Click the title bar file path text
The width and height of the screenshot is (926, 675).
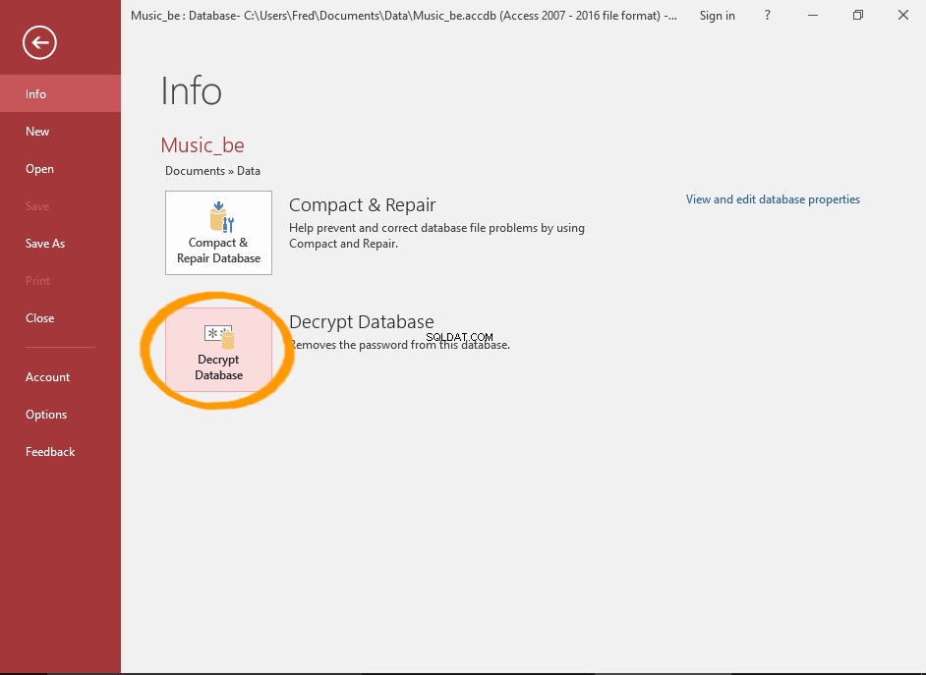point(404,16)
